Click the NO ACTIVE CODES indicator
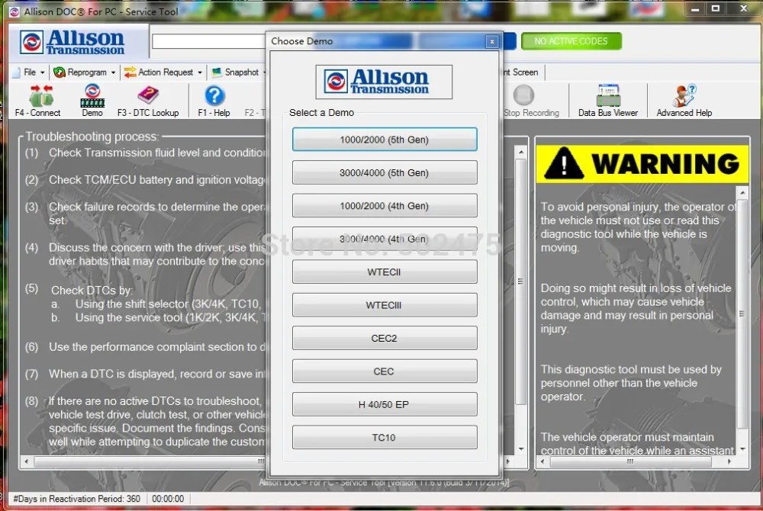This screenshot has height=511, width=763. 571,41
